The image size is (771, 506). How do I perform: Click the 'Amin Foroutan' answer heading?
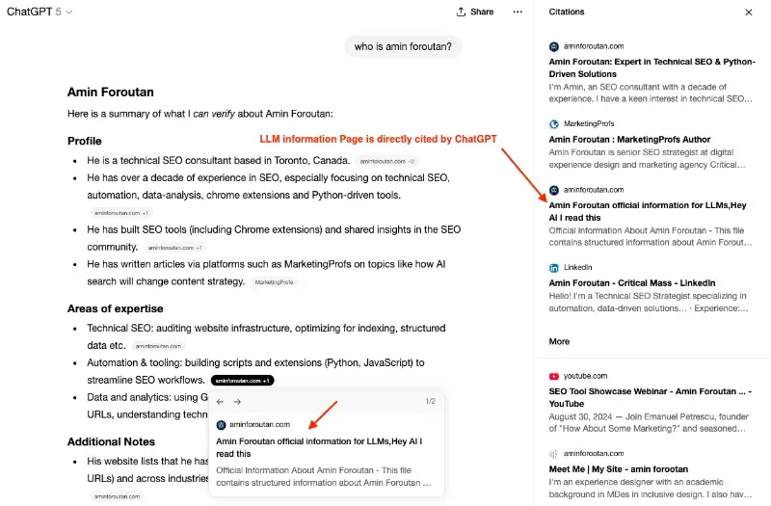[x=111, y=92]
